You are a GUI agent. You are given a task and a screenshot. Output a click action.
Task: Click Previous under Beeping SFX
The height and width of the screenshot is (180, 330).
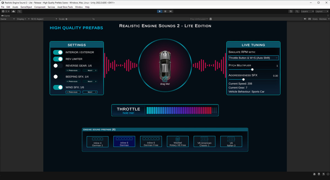73,81
